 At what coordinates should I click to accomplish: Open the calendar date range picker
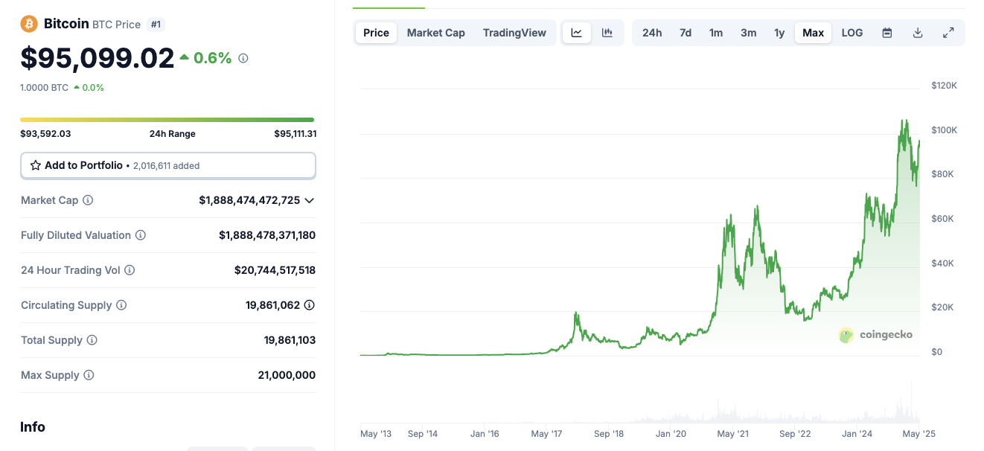click(x=887, y=33)
